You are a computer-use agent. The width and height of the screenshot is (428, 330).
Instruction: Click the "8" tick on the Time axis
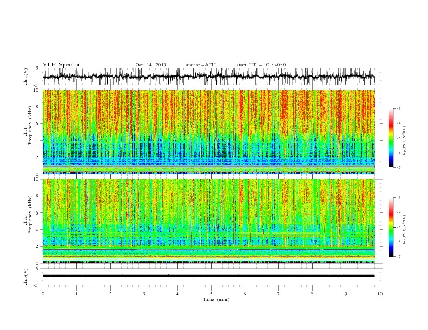(x=312, y=294)
